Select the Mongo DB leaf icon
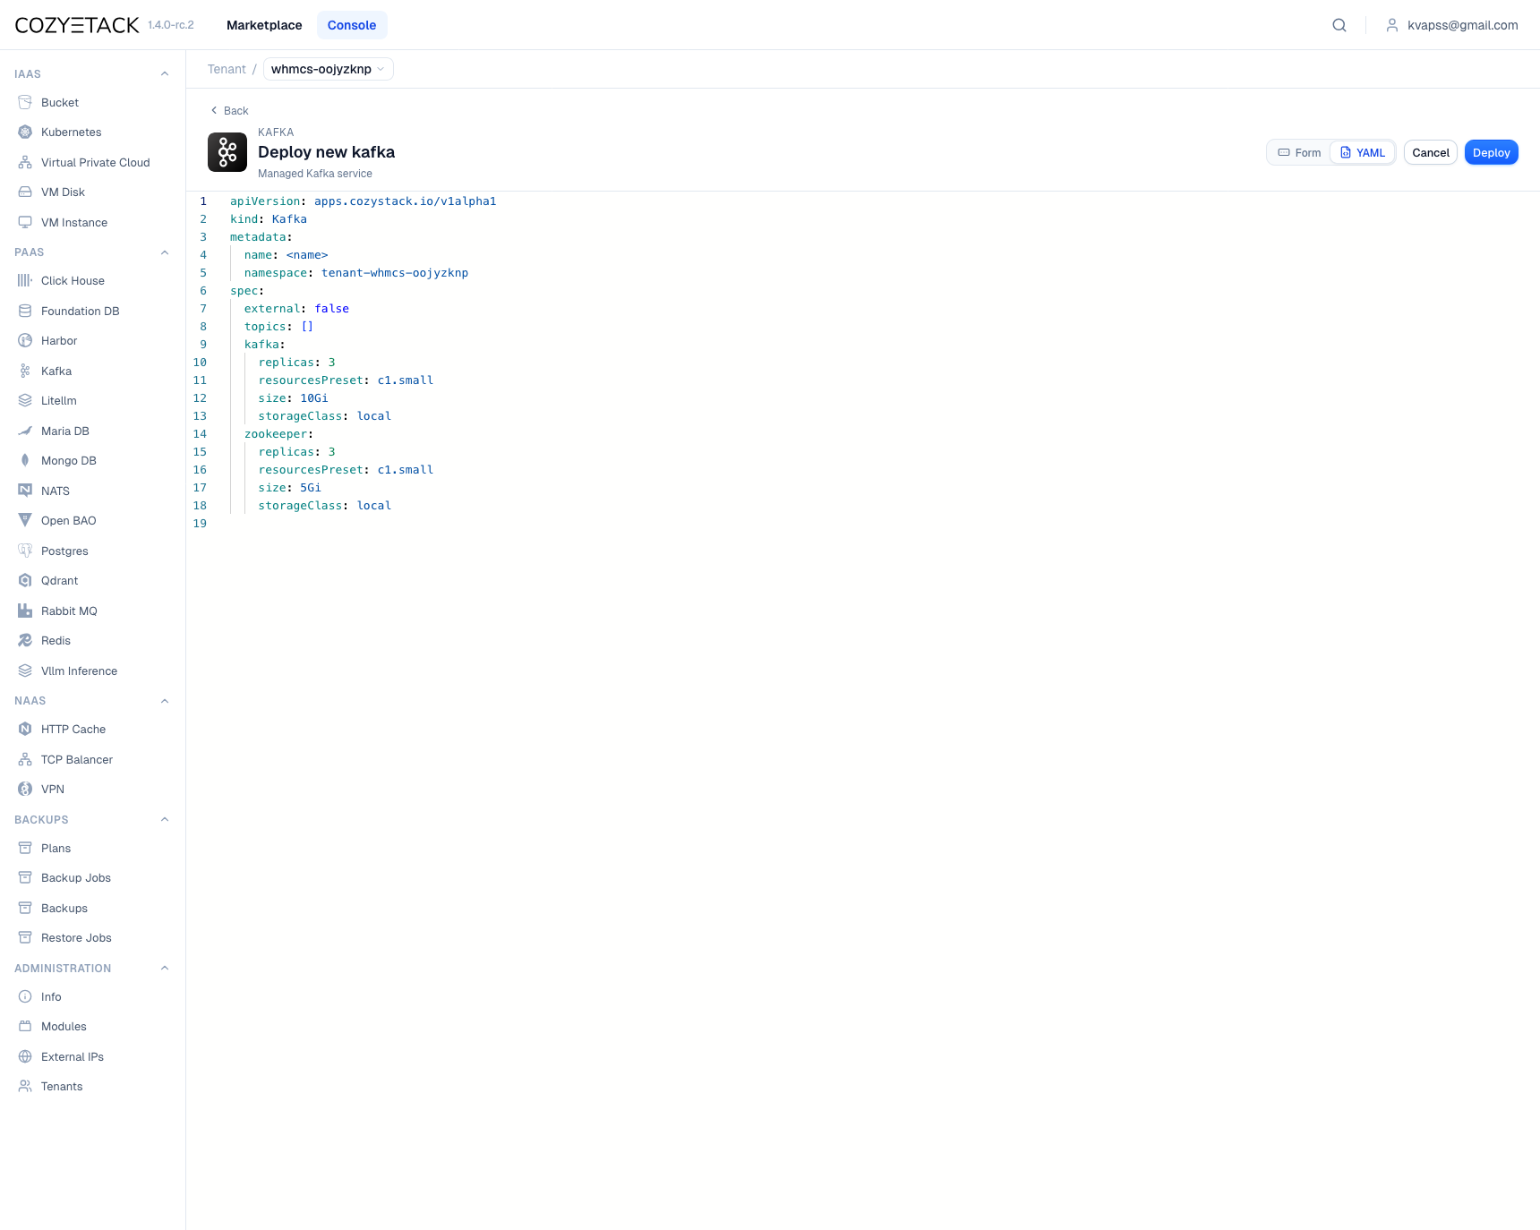Image resolution: width=1540 pixels, height=1230 pixels. 25,460
